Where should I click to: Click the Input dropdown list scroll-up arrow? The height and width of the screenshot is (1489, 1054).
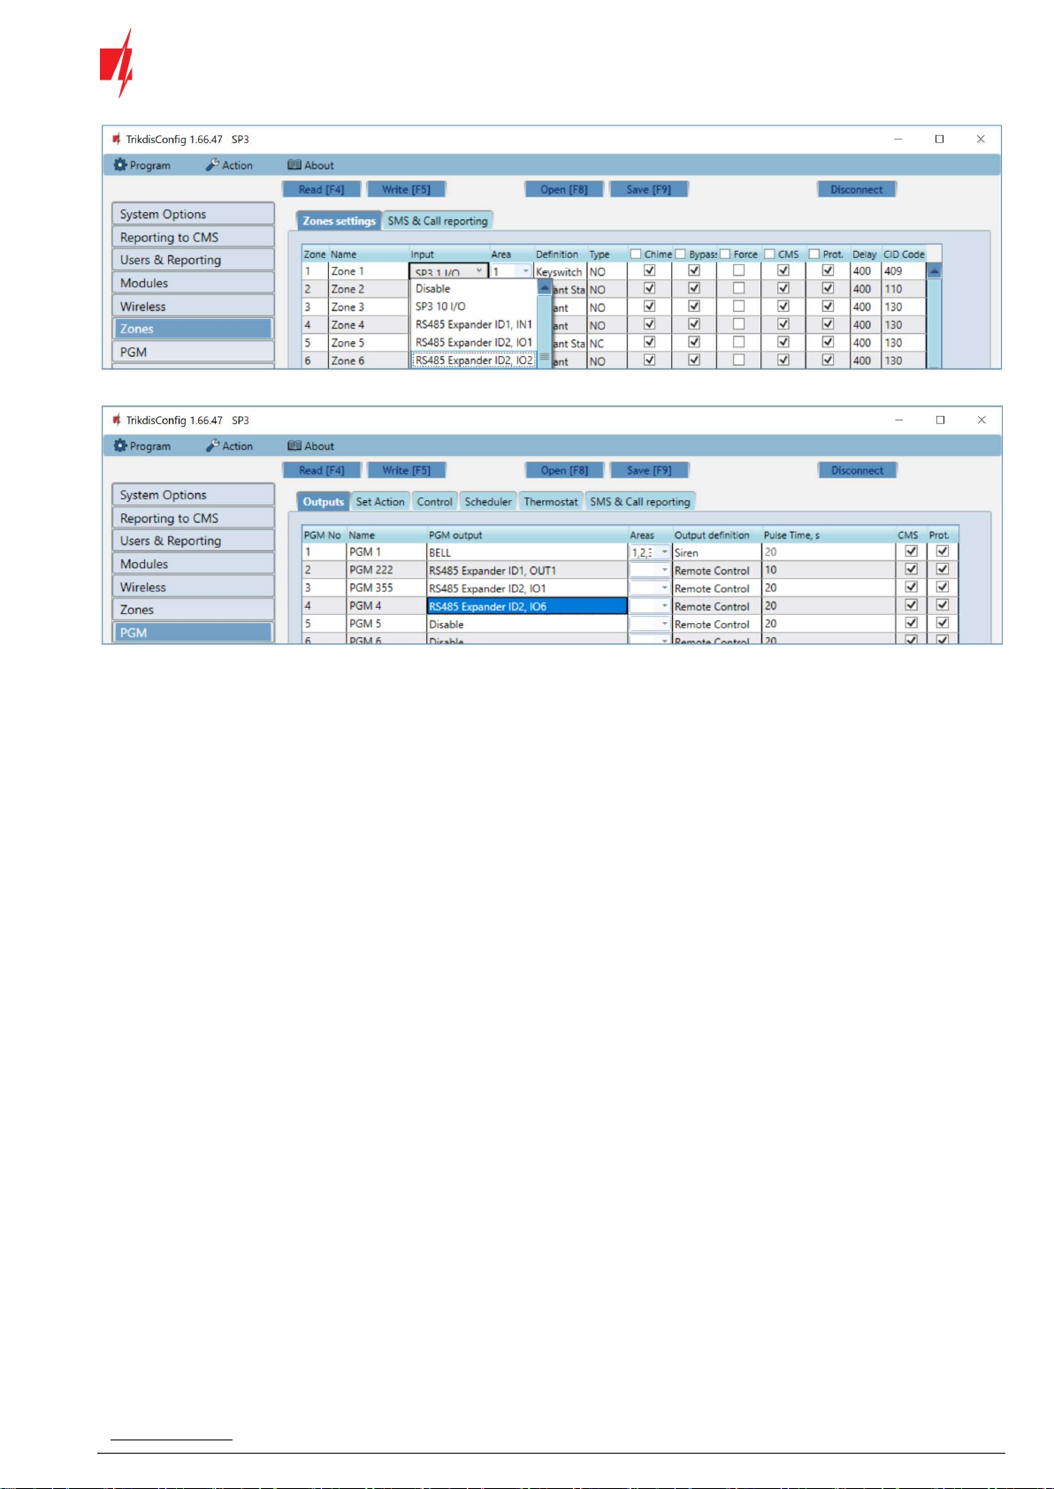pyautogui.click(x=544, y=289)
